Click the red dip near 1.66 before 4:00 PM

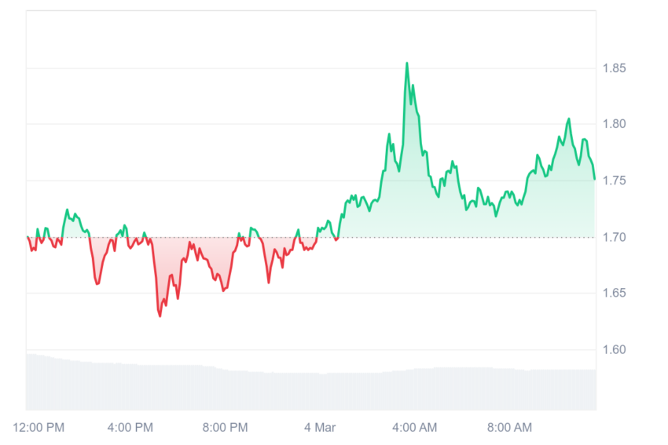pos(97,283)
